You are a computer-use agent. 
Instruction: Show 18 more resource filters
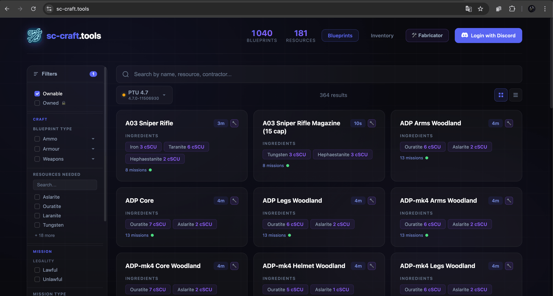(44, 235)
